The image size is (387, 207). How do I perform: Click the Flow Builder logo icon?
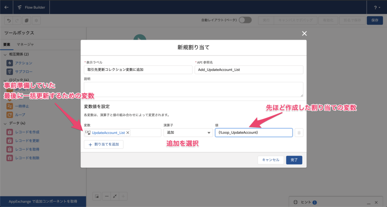[20, 8]
